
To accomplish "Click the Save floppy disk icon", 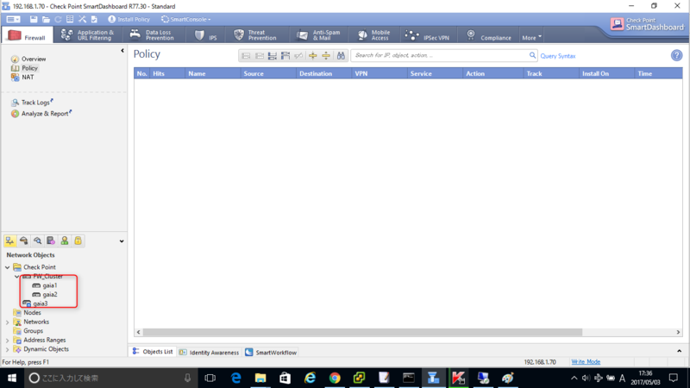I will point(34,19).
